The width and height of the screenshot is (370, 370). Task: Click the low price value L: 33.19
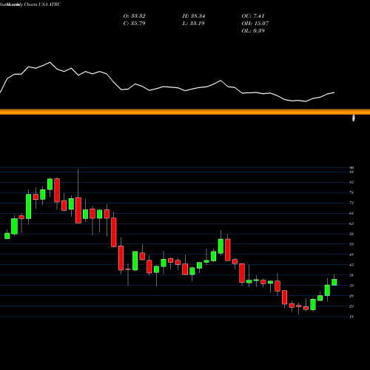pos(193,24)
